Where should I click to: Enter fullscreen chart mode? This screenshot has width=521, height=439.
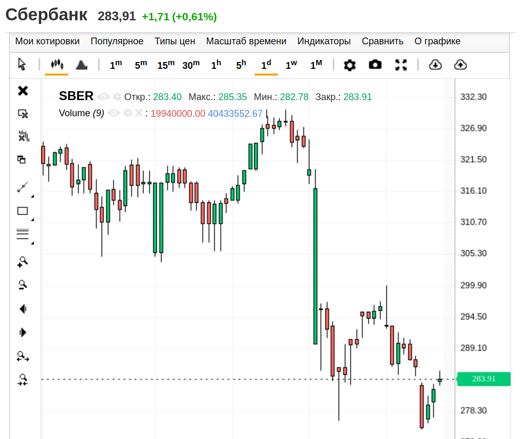[401, 65]
